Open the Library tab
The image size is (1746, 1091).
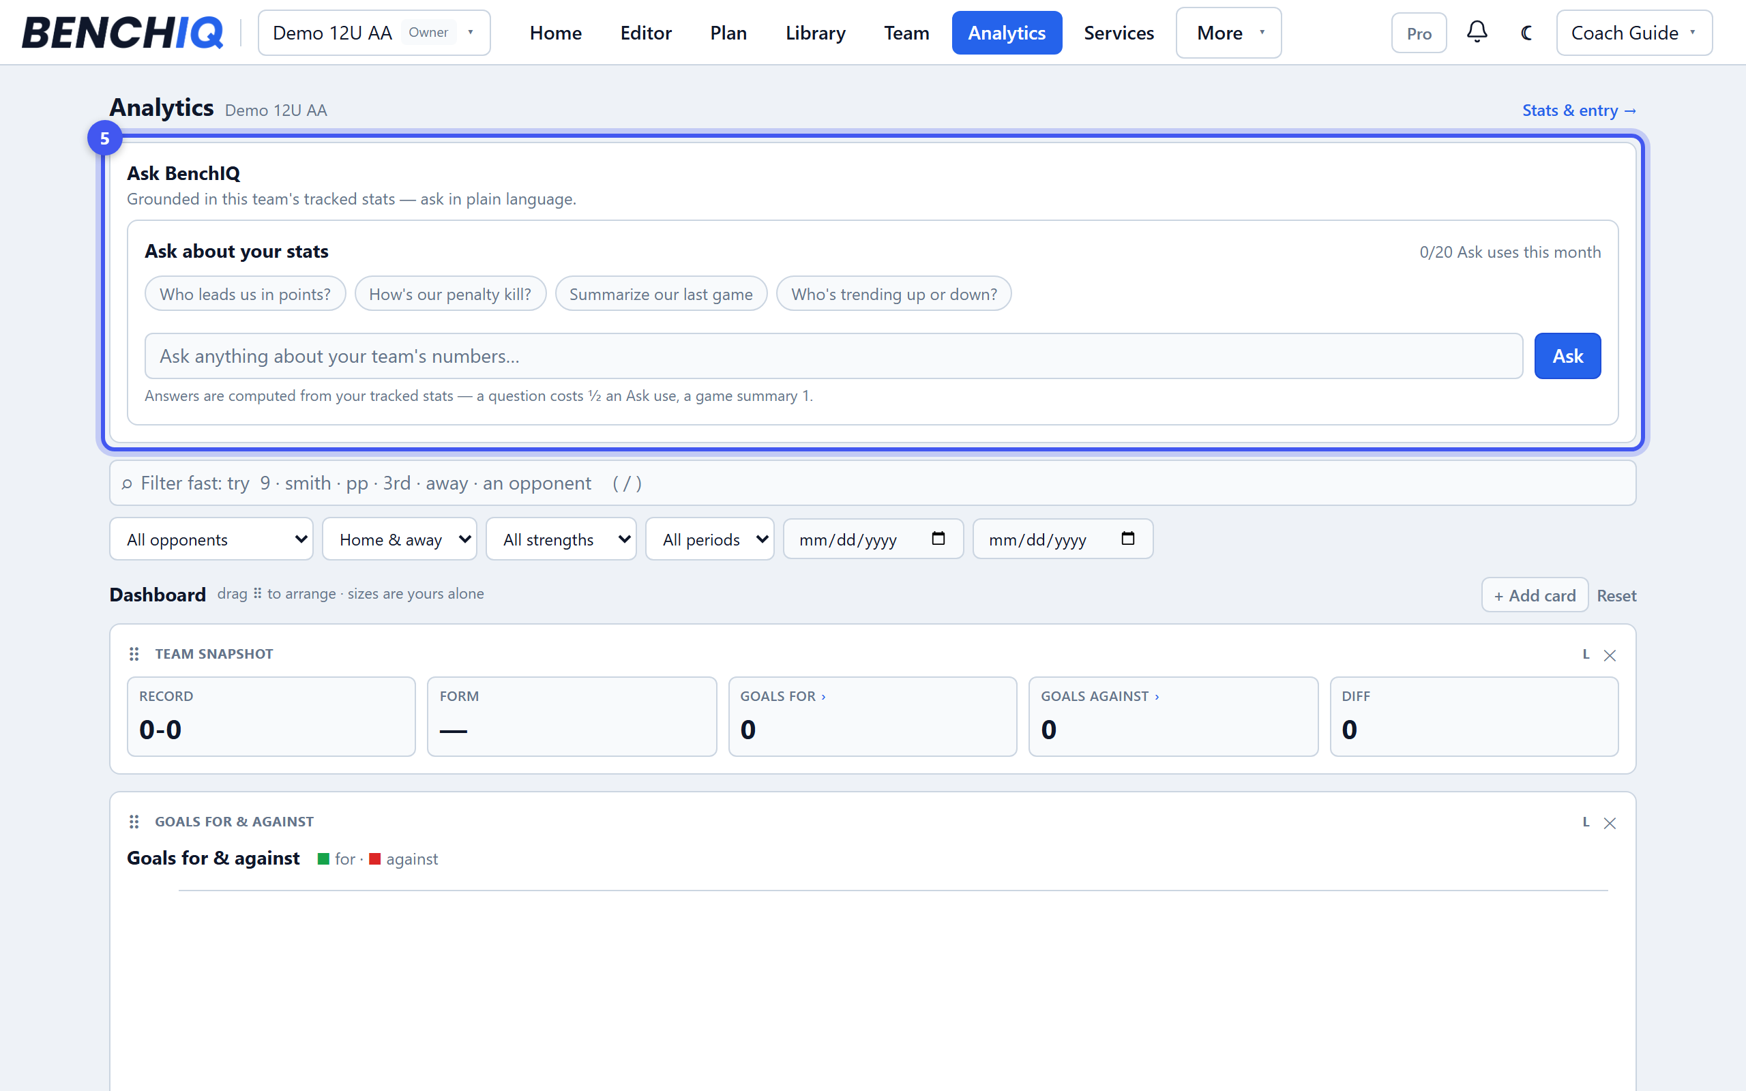click(815, 33)
